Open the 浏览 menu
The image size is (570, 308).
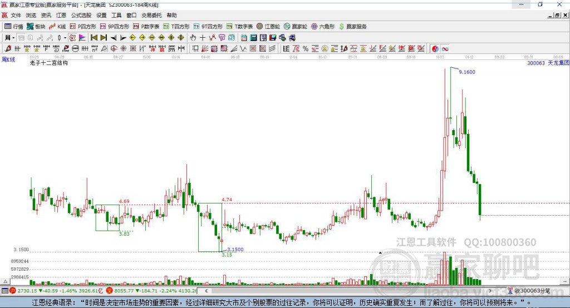tap(31, 15)
